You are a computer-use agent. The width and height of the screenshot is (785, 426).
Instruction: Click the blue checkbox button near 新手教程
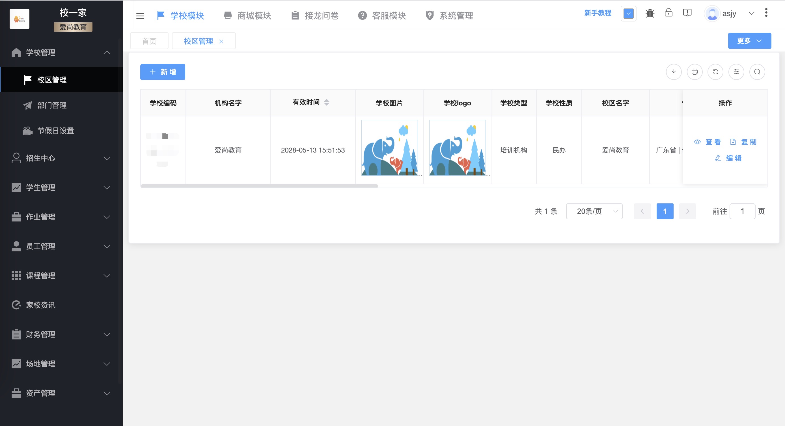pos(628,13)
